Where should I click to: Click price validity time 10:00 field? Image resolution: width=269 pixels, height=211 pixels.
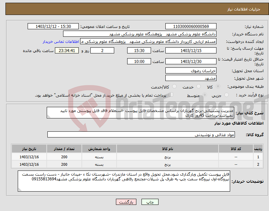139,61
